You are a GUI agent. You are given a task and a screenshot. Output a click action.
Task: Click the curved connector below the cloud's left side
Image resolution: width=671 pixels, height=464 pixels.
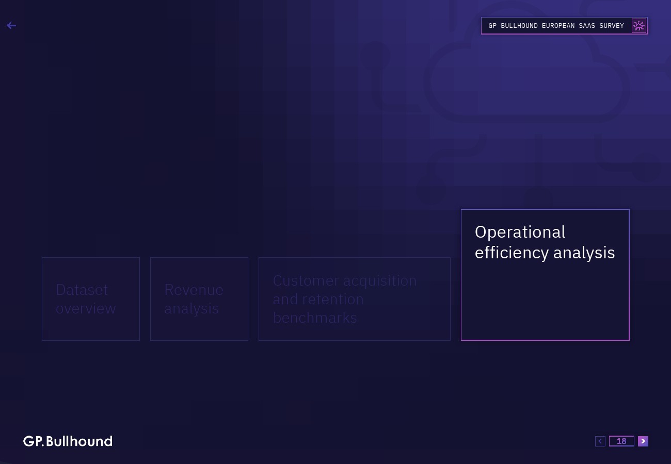click(x=465, y=150)
